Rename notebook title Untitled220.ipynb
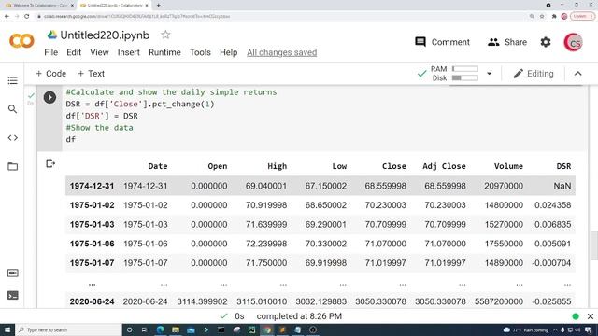 [105, 35]
